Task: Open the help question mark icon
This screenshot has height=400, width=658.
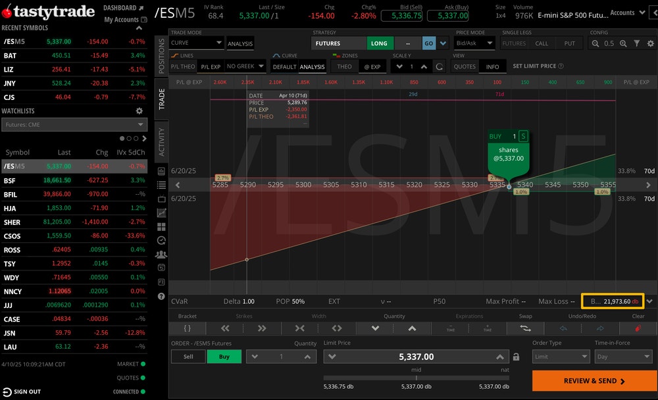Action: (x=161, y=296)
